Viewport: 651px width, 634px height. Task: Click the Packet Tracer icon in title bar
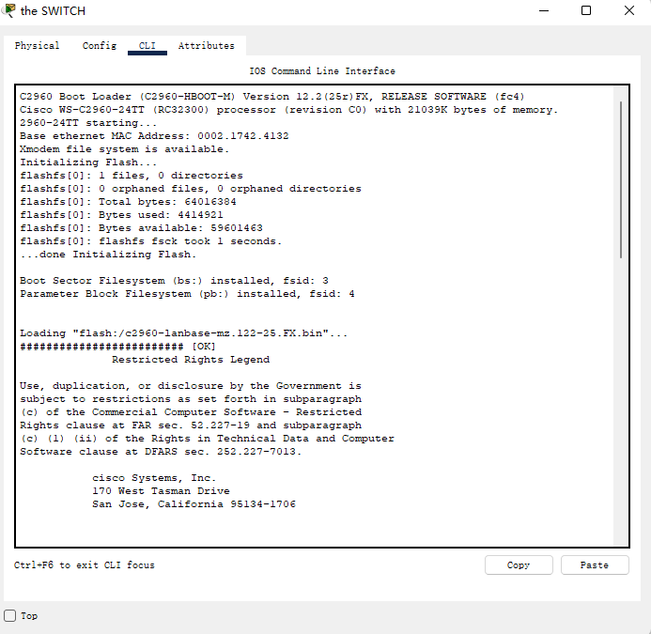[x=8, y=10]
